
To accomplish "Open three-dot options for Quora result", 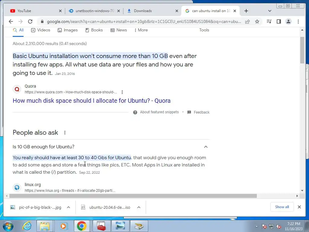I will [x=122, y=92].
